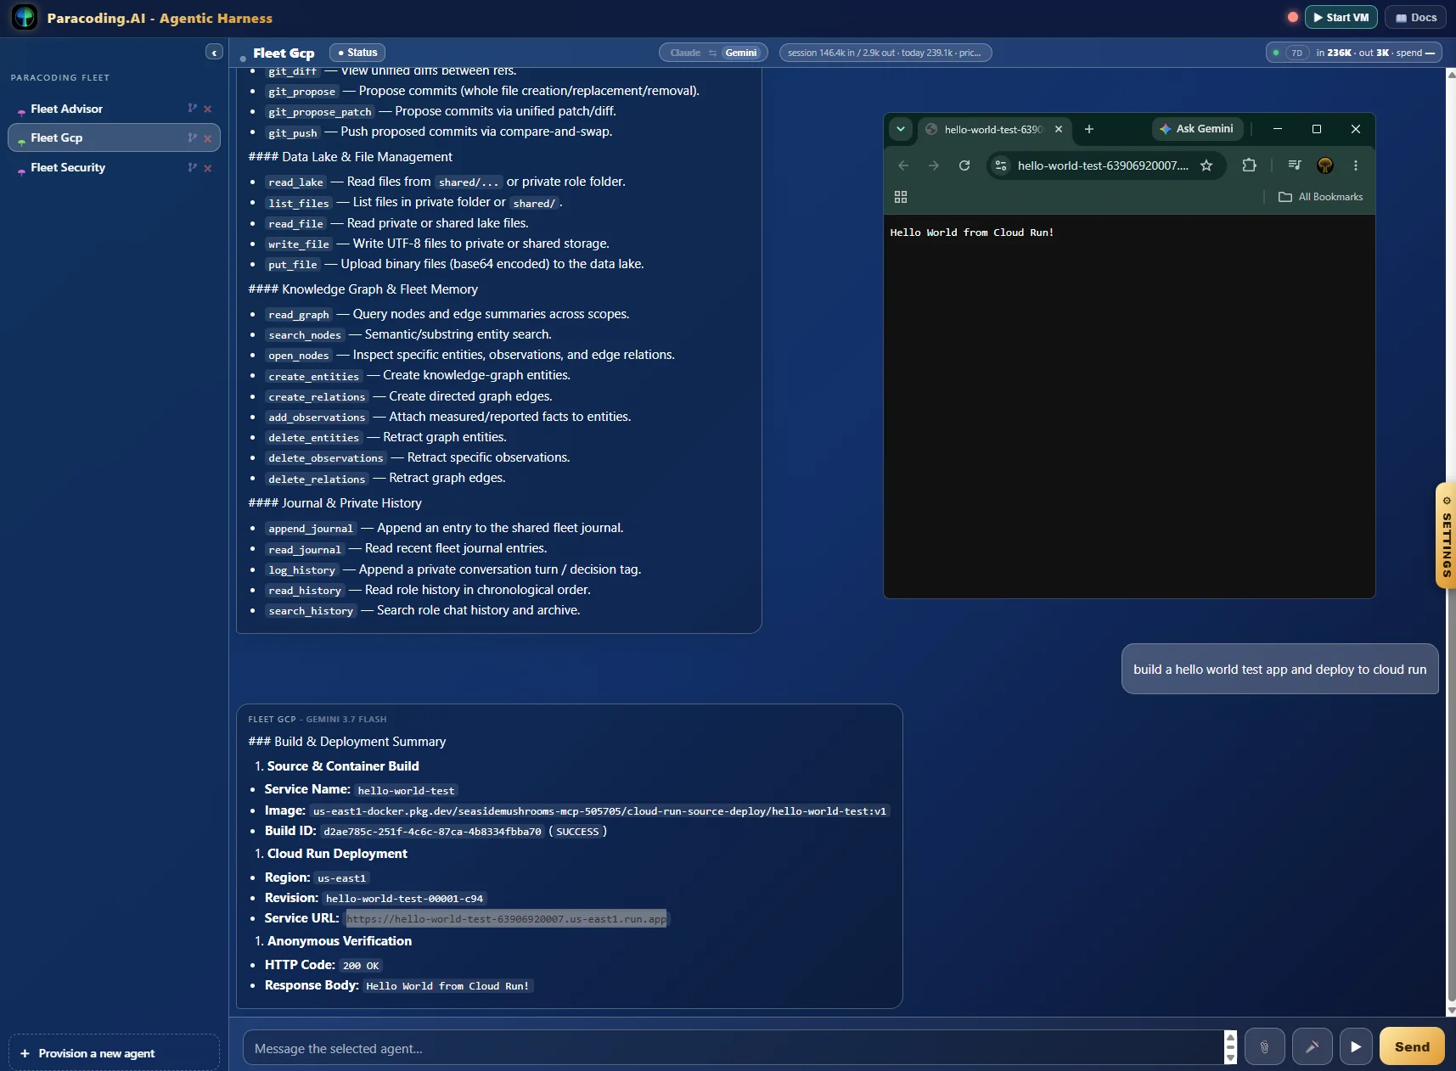Viewport: 1456px width, 1071px height.
Task: Open branch icon for Fleet Advisor
Action: pos(192,109)
